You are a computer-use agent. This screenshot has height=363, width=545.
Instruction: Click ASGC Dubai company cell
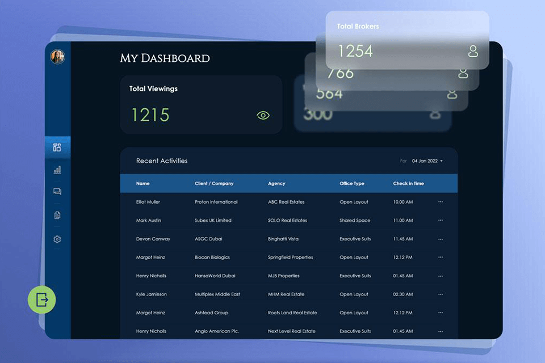point(208,239)
